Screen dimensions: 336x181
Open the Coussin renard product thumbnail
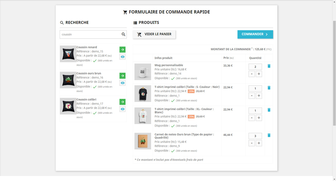68,54
